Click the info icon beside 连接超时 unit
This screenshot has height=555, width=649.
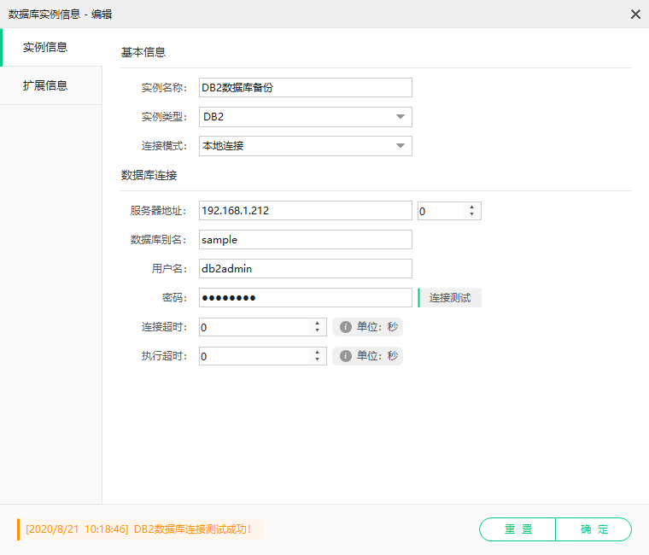(346, 327)
